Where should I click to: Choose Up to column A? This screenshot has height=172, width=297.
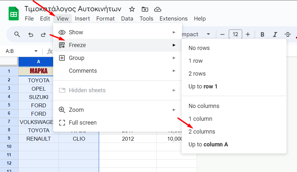coord(234,144)
